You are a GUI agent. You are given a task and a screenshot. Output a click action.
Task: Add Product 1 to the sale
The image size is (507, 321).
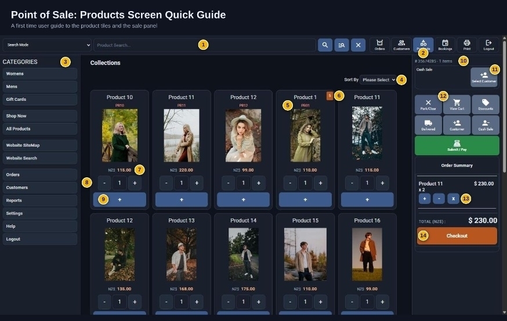[x=305, y=200]
